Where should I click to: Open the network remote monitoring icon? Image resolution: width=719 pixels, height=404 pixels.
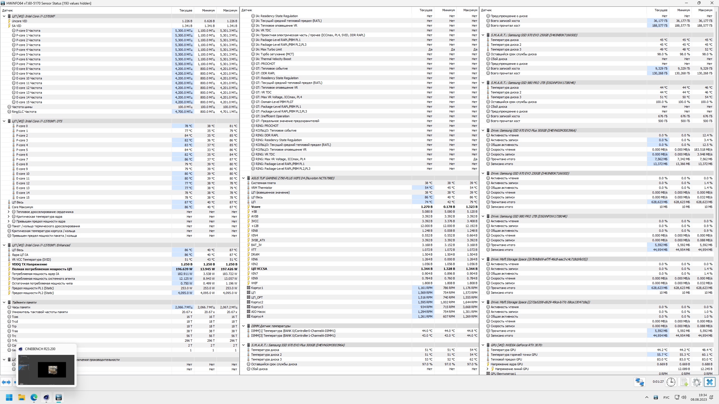coord(640,382)
